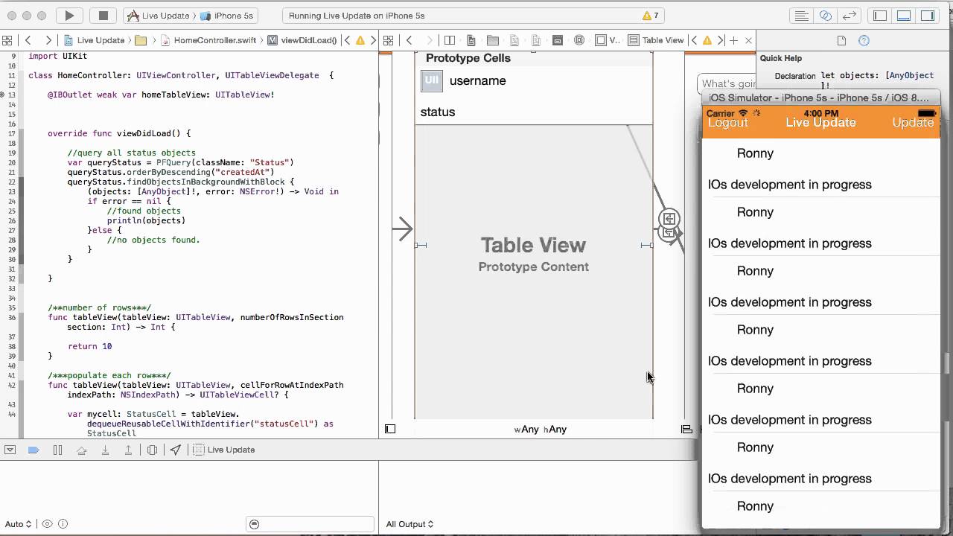This screenshot has width=953, height=536.
Task: Click the Quick Look eye icon
Action: 47,524
